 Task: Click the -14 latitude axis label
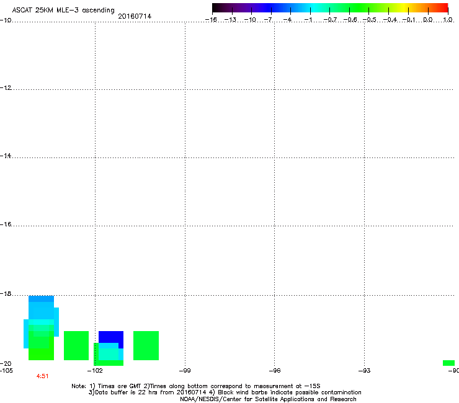tap(6, 156)
